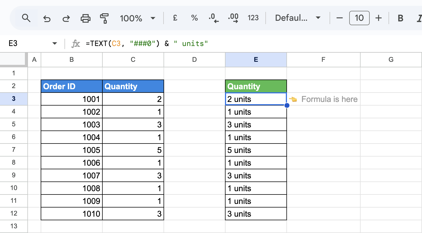Decrease font size with minus button
Screen dimensions: 422x233
(340, 18)
